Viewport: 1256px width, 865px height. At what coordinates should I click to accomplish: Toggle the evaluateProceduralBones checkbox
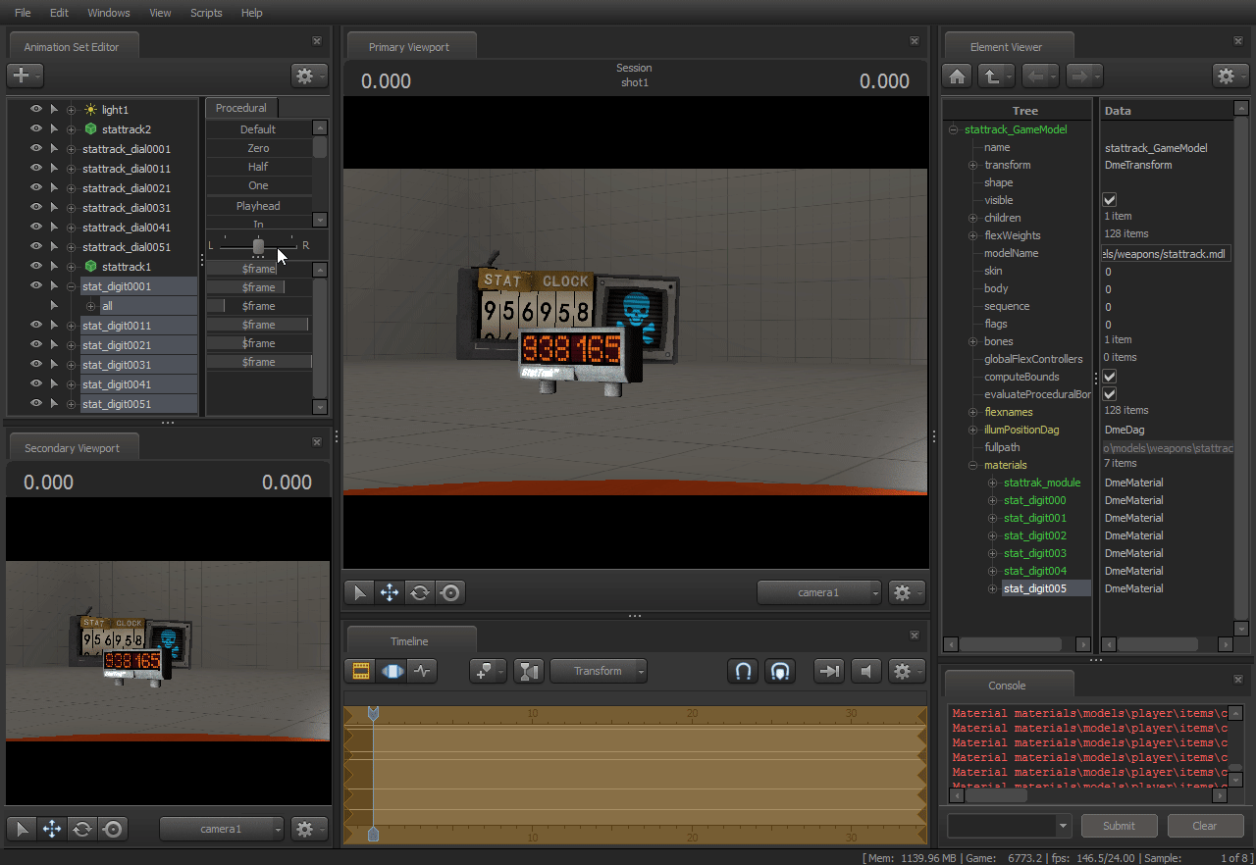pos(1110,394)
